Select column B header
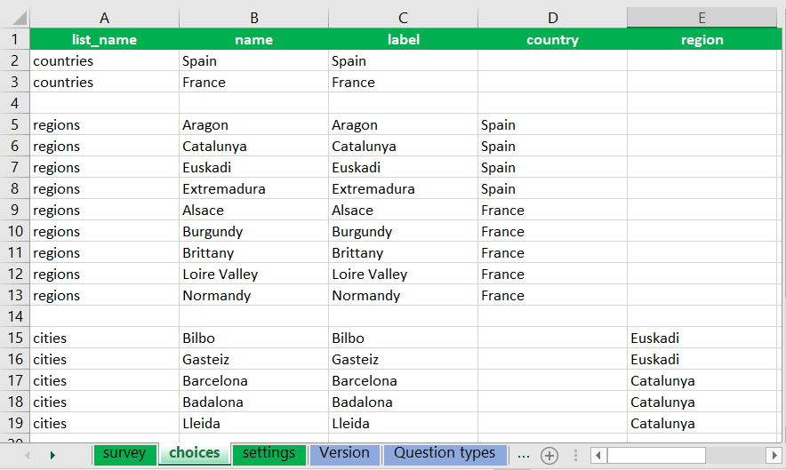Image resolution: width=786 pixels, height=470 pixels. [253, 18]
